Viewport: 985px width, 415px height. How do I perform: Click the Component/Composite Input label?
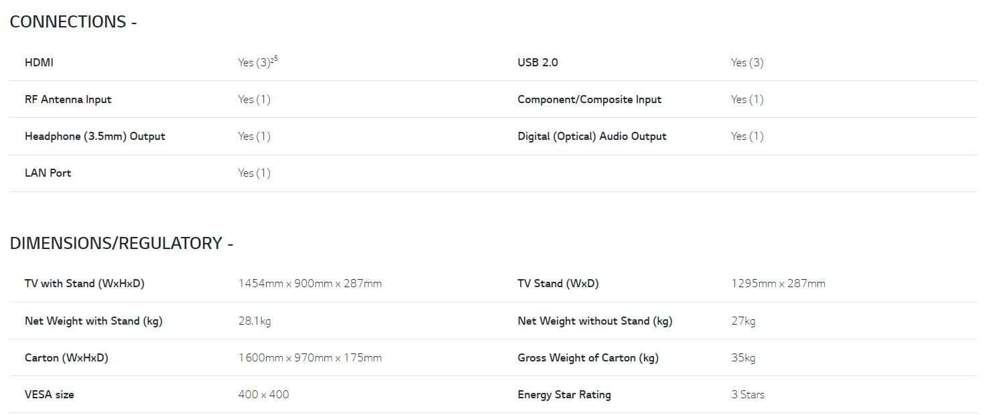pyautogui.click(x=589, y=99)
